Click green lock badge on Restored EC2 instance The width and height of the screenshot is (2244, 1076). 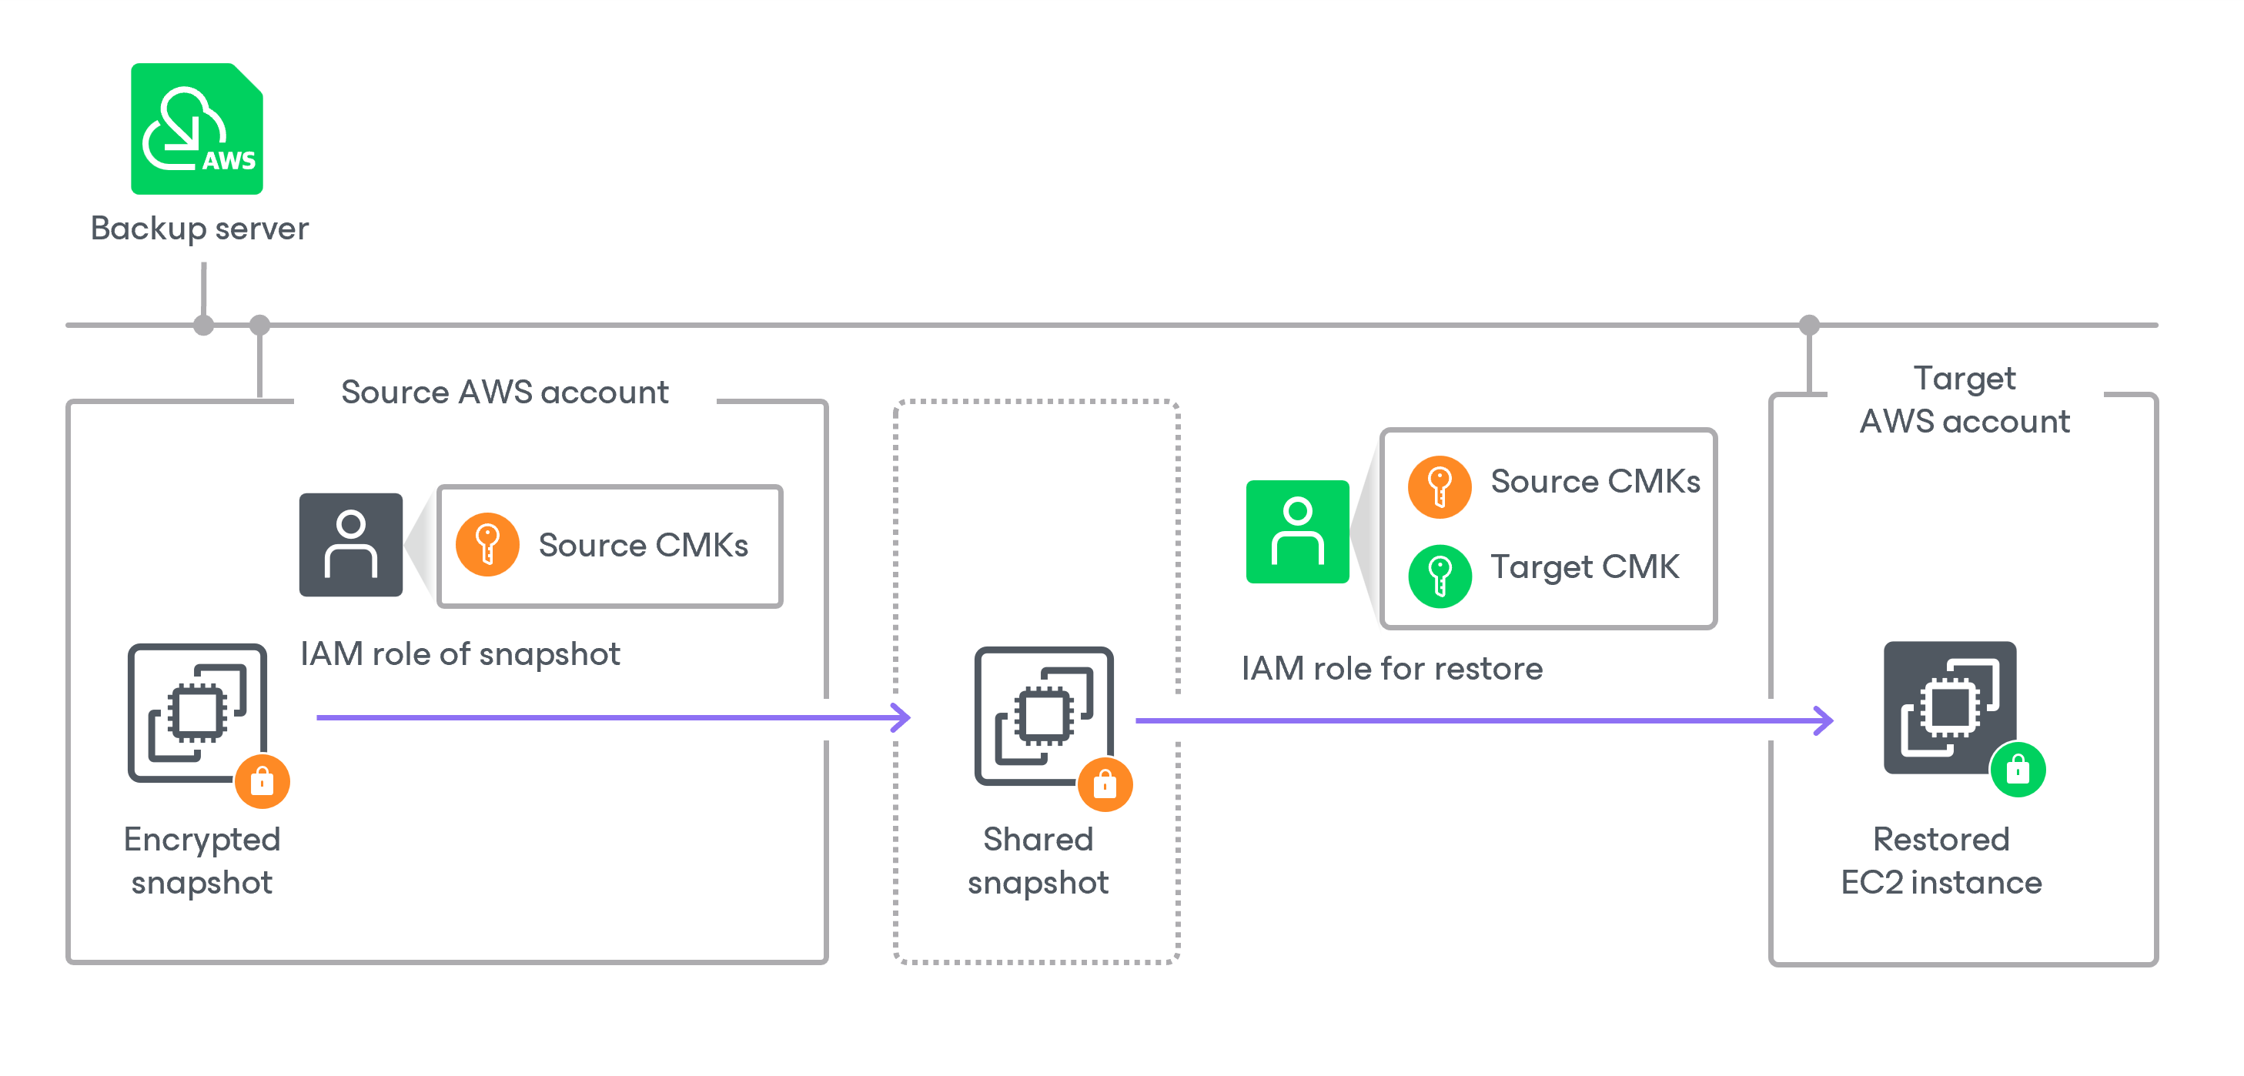pyautogui.click(x=2017, y=770)
